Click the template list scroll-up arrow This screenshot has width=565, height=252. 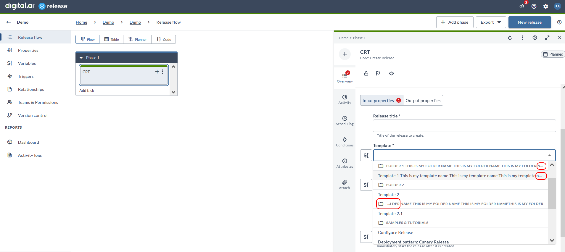point(552,165)
